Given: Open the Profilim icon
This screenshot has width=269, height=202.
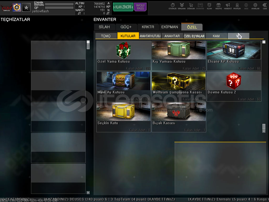Looking at the screenshot, I should pyautogui.click(x=237, y=6).
